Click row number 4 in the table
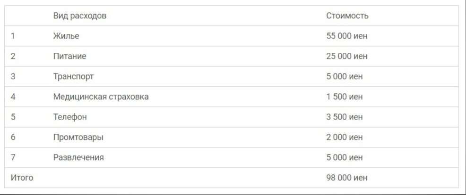The height and width of the screenshot is (195, 466). coord(13,97)
